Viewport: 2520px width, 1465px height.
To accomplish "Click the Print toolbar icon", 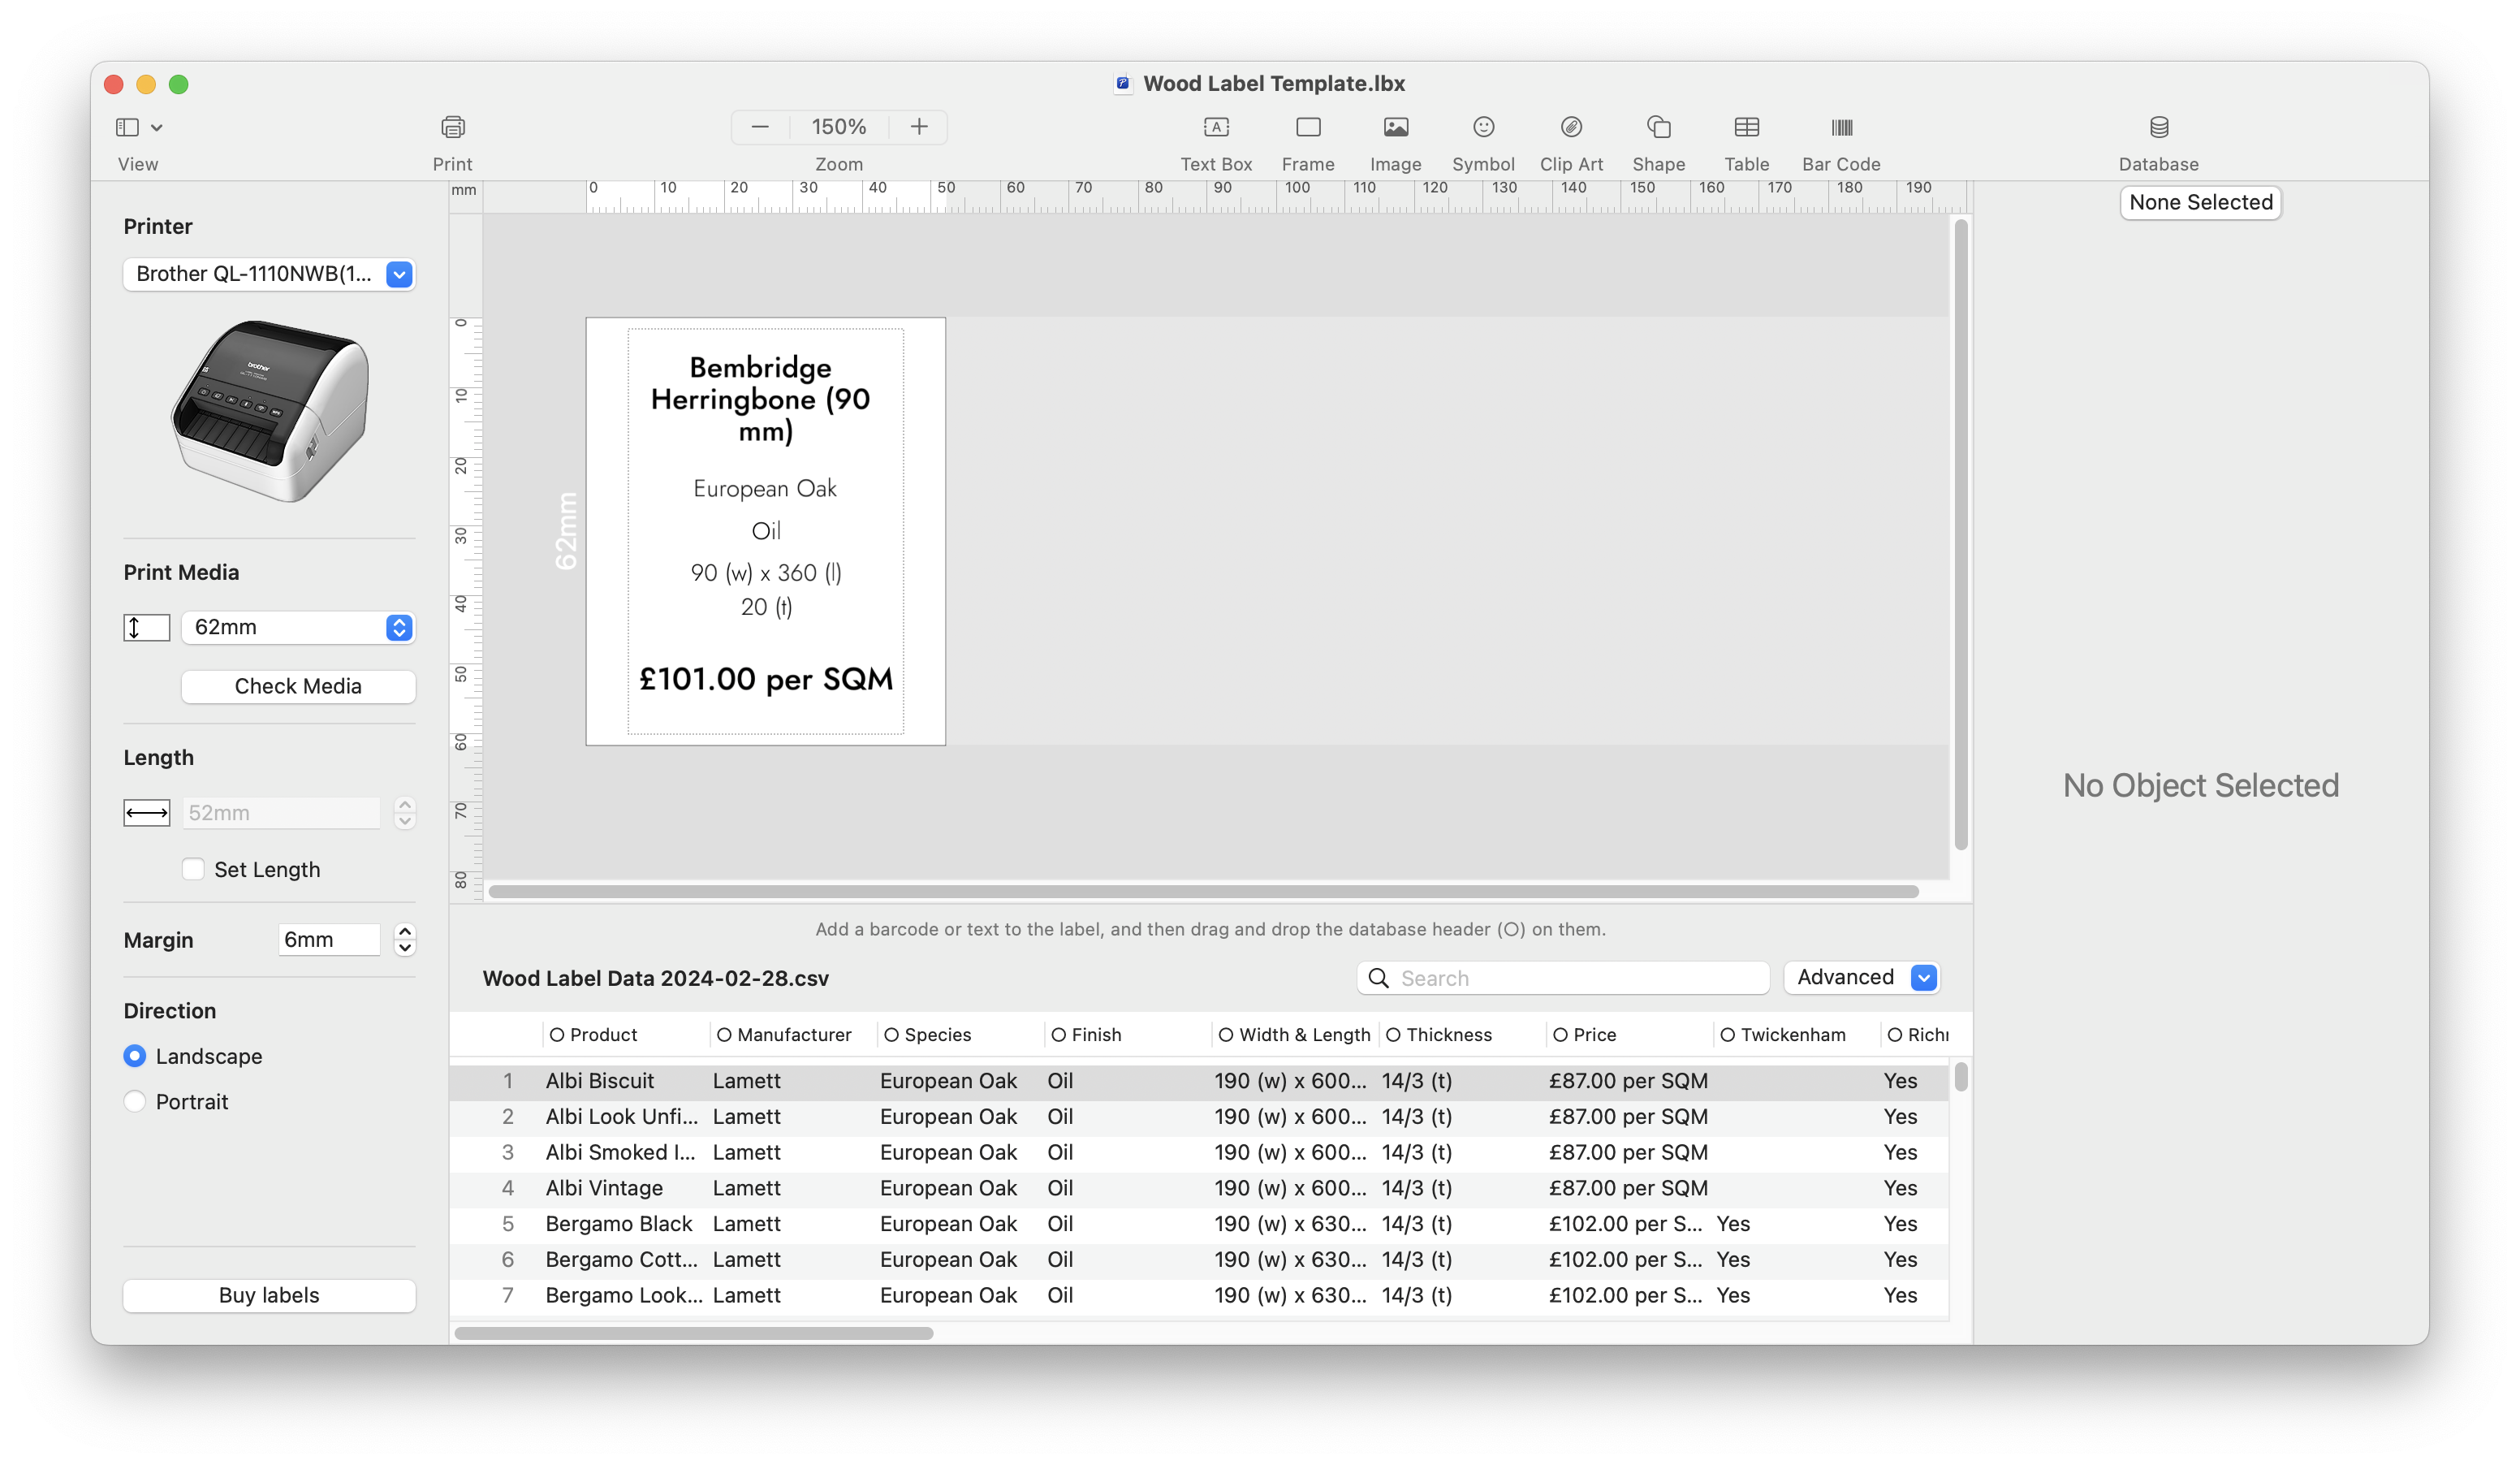I will pos(452,127).
